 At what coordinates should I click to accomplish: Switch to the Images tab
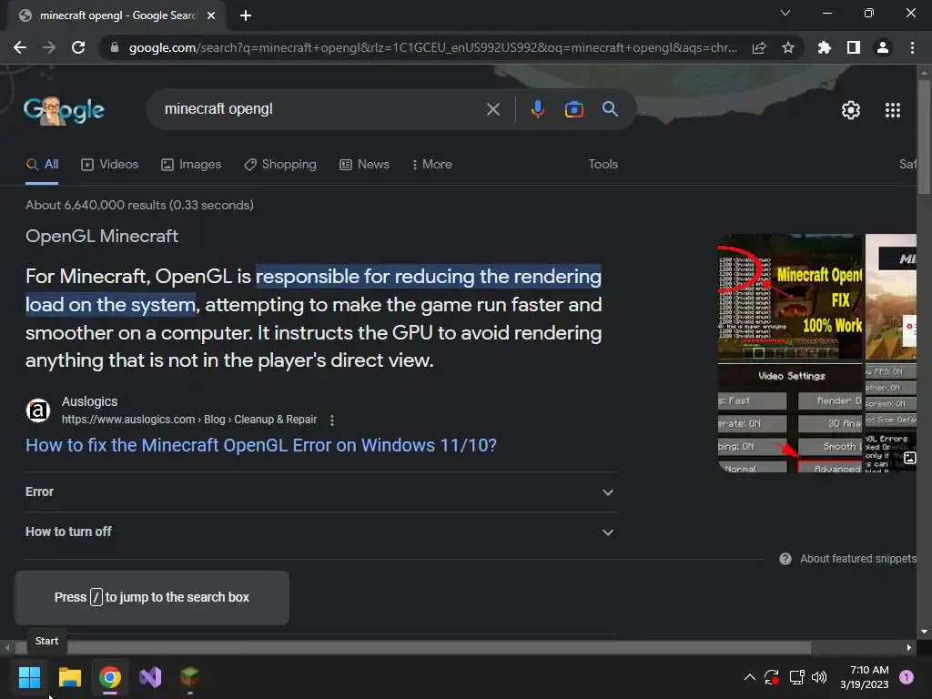click(x=191, y=165)
